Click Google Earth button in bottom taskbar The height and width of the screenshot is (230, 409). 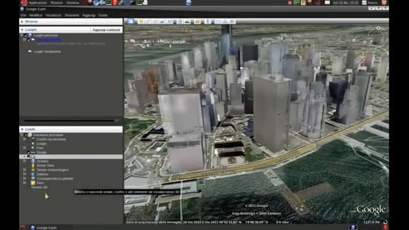[x=43, y=227]
